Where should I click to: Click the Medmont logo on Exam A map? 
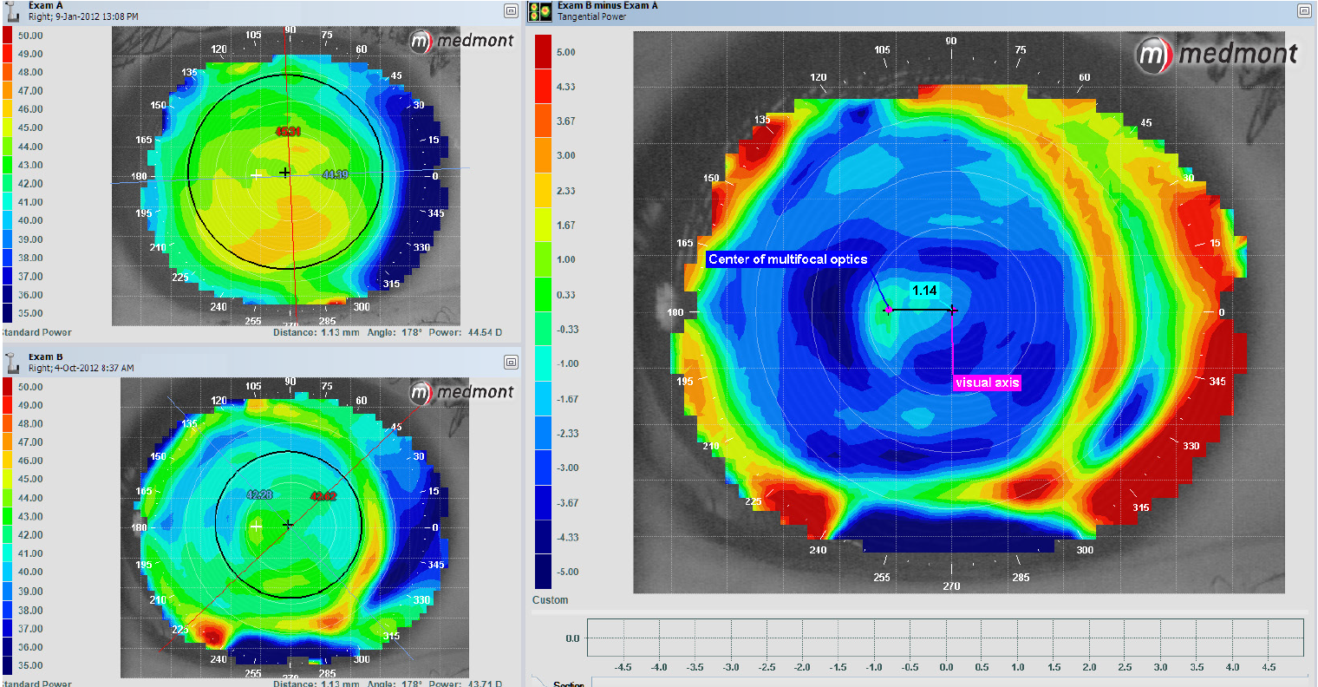[461, 41]
